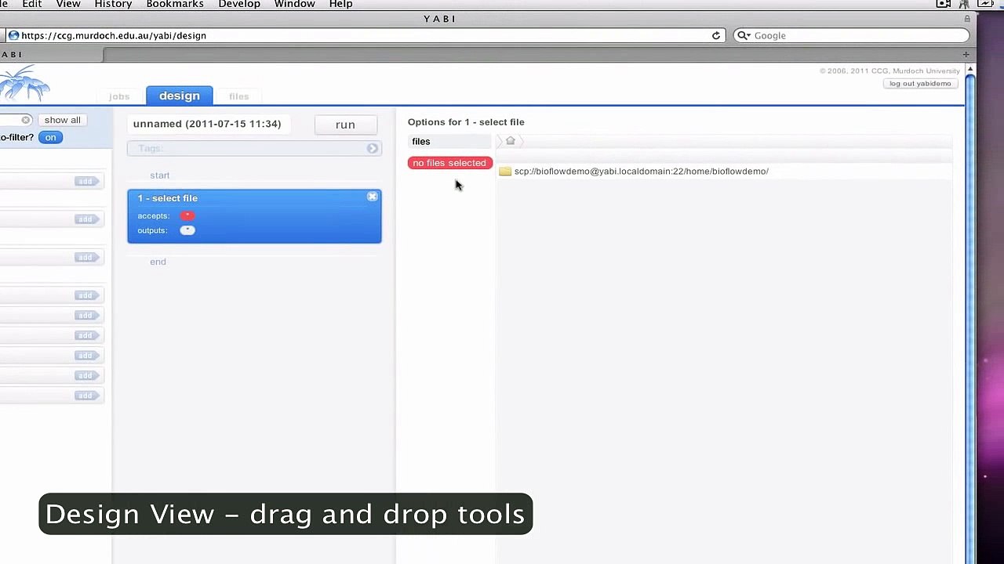Screen dimensions: 1004x564
Task: Focus the Google search field
Action: 851,35
